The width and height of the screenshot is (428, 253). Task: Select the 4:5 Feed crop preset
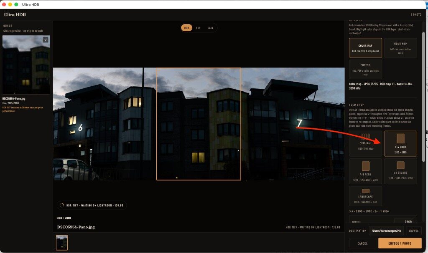click(x=365, y=171)
